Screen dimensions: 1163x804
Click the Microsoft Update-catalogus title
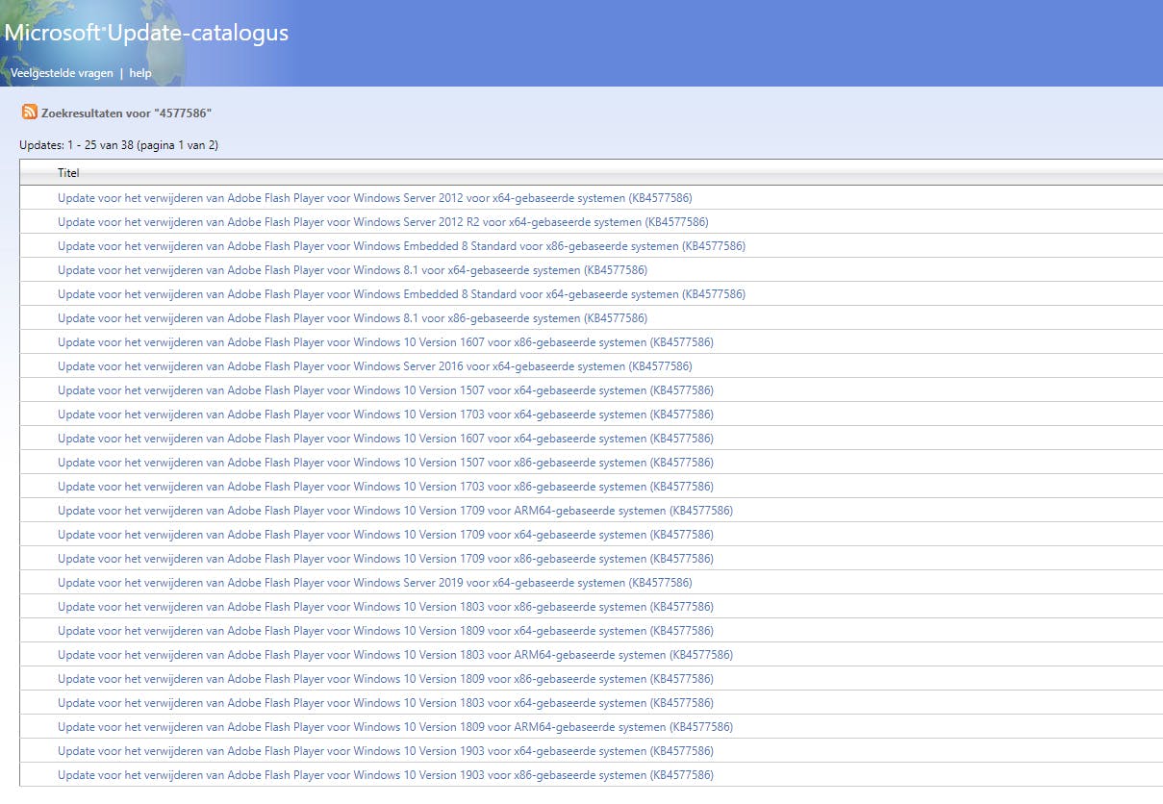pyautogui.click(x=146, y=33)
